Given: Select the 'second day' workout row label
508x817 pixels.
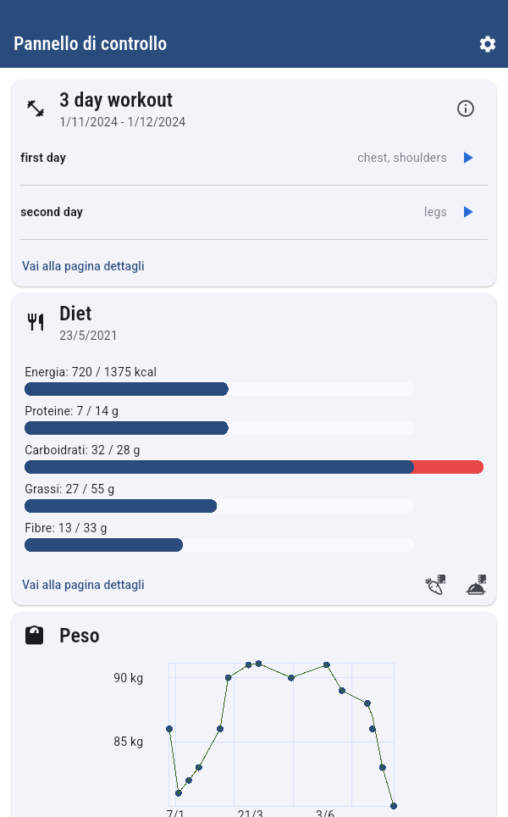Looking at the screenshot, I should click(x=52, y=212).
